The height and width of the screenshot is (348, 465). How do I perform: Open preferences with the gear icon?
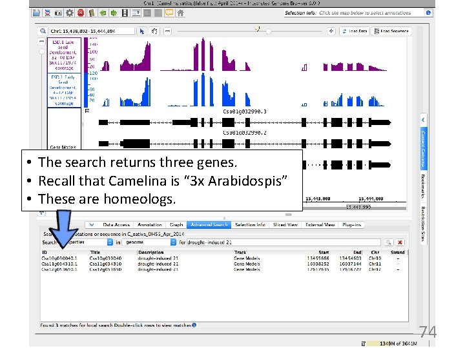coord(70,13)
